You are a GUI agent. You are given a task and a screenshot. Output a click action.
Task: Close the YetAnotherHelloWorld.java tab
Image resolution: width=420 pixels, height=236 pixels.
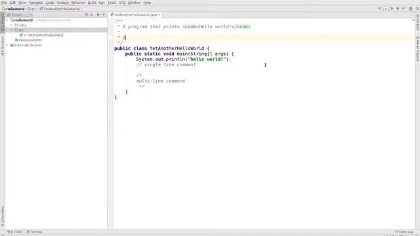pos(159,14)
